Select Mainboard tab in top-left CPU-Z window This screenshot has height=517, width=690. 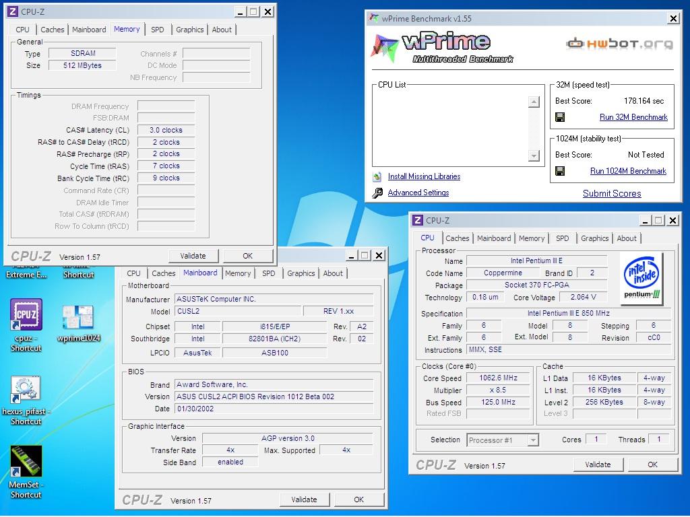coord(89,30)
